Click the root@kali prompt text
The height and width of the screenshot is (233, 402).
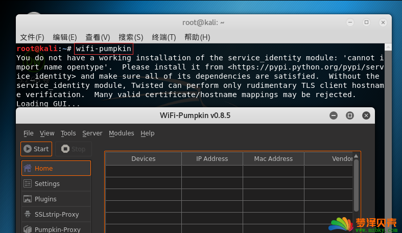click(x=37, y=49)
